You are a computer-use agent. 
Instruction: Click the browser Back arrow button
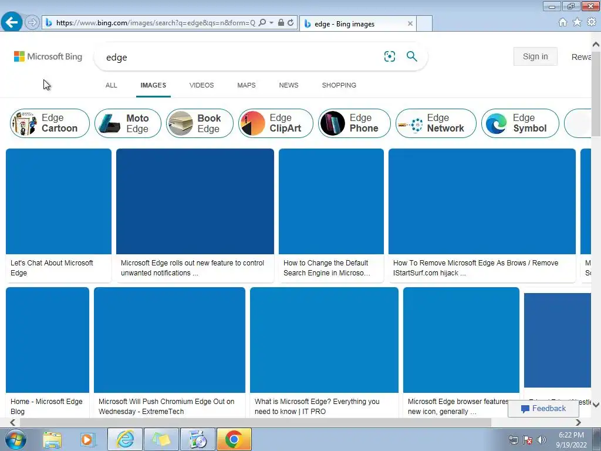12,22
